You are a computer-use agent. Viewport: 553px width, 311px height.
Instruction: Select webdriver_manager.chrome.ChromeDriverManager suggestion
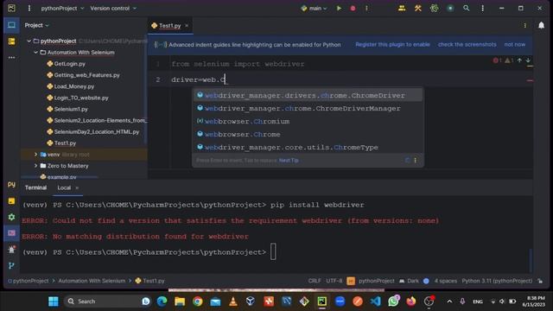(308, 108)
